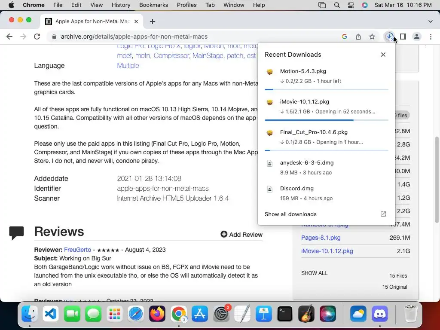Open Launchpad from the Dock
This screenshot has width=440, height=330.
114,314
